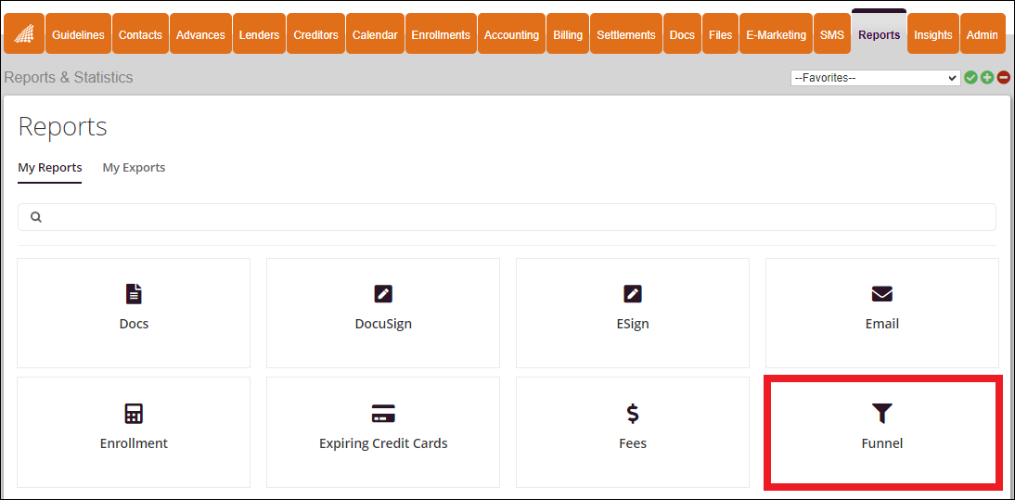Select the Reports navigation tab
The image size is (1015, 500).
pos(879,33)
